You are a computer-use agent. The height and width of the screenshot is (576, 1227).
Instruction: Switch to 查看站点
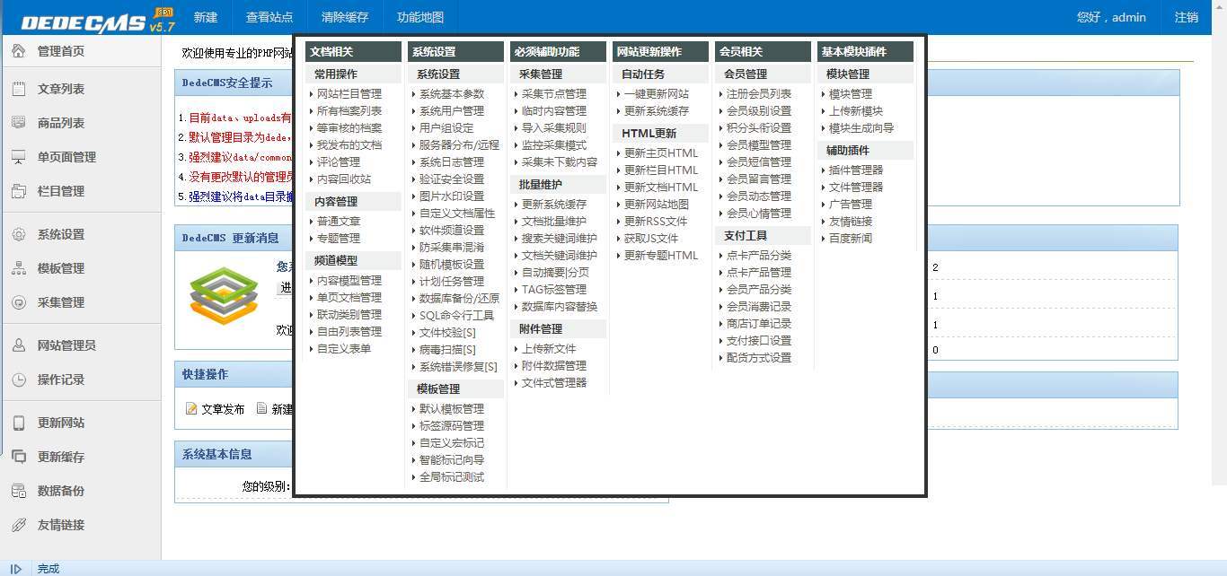click(x=269, y=16)
